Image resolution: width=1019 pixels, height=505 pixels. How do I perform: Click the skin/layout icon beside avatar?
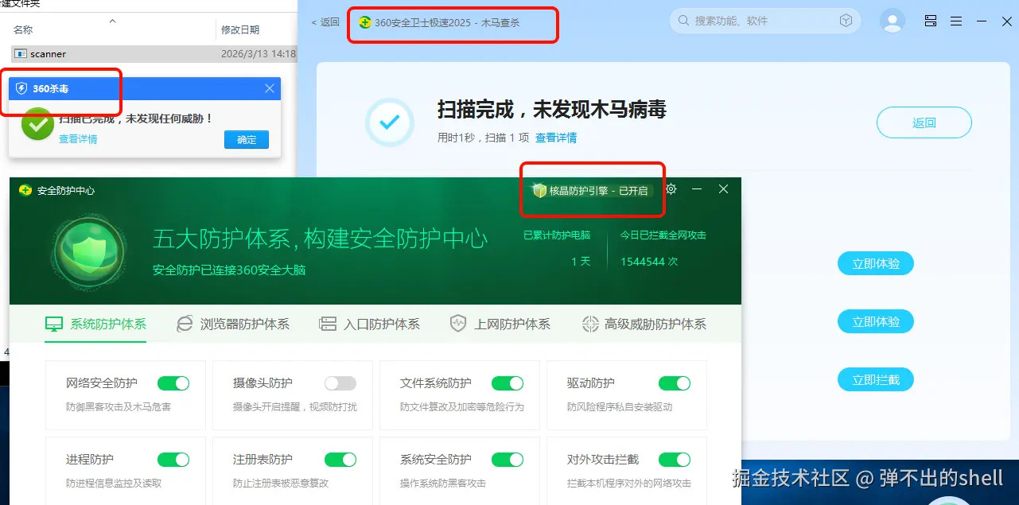click(931, 21)
